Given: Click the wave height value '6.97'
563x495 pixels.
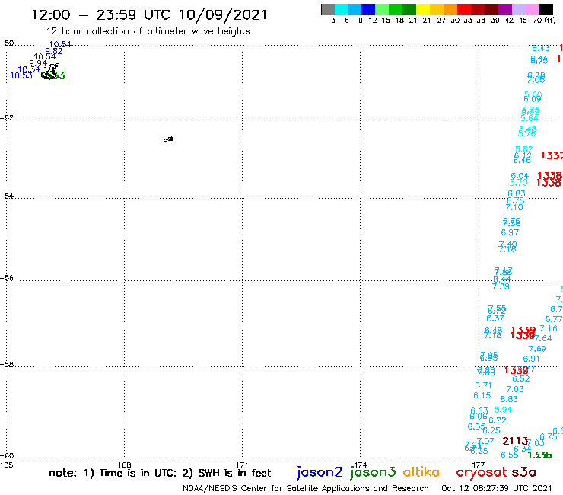Looking at the screenshot, I should [510, 232].
